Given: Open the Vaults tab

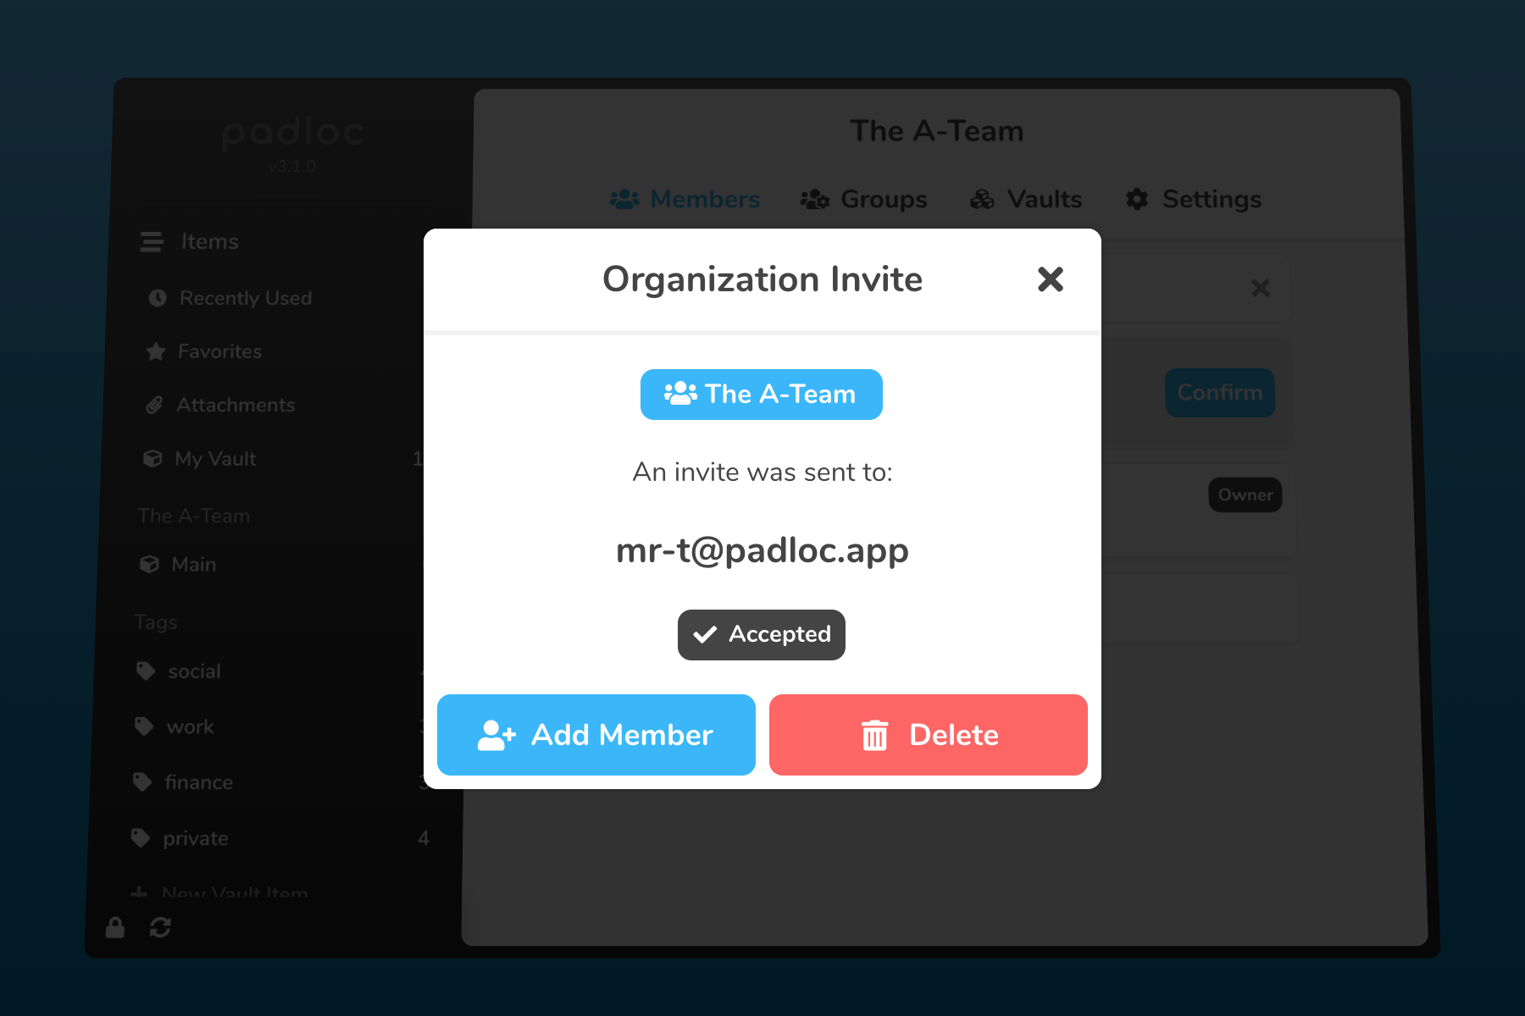Looking at the screenshot, I should [x=1026, y=200].
